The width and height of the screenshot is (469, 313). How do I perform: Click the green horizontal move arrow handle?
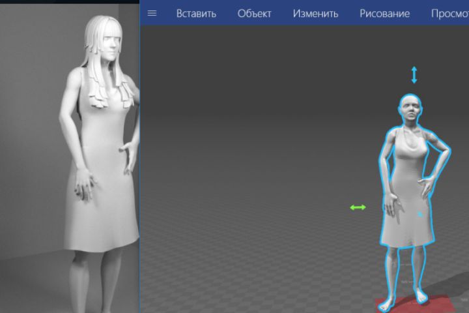tap(358, 207)
